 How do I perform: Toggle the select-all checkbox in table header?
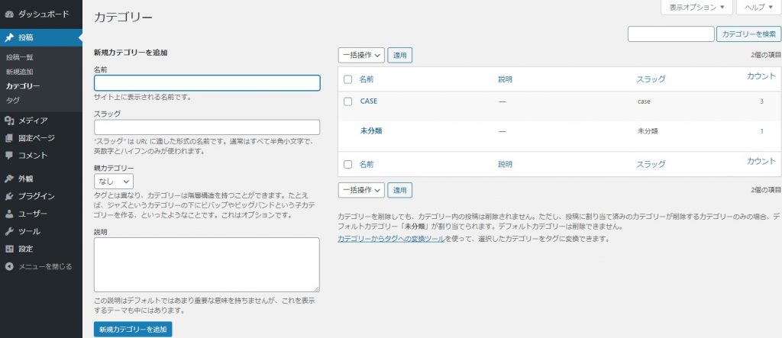click(x=348, y=79)
